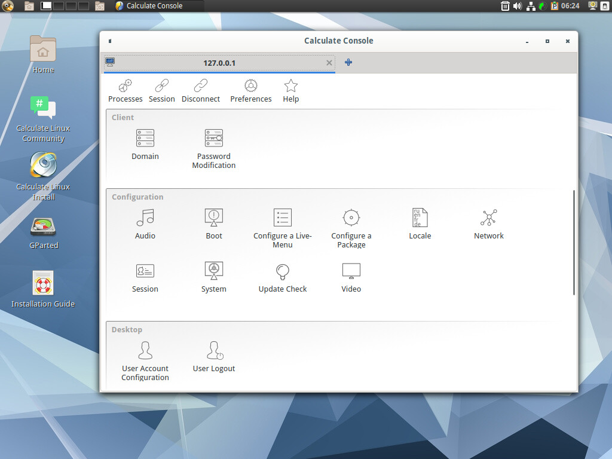Open the Installation Guide
612x459 pixels.
43,289
